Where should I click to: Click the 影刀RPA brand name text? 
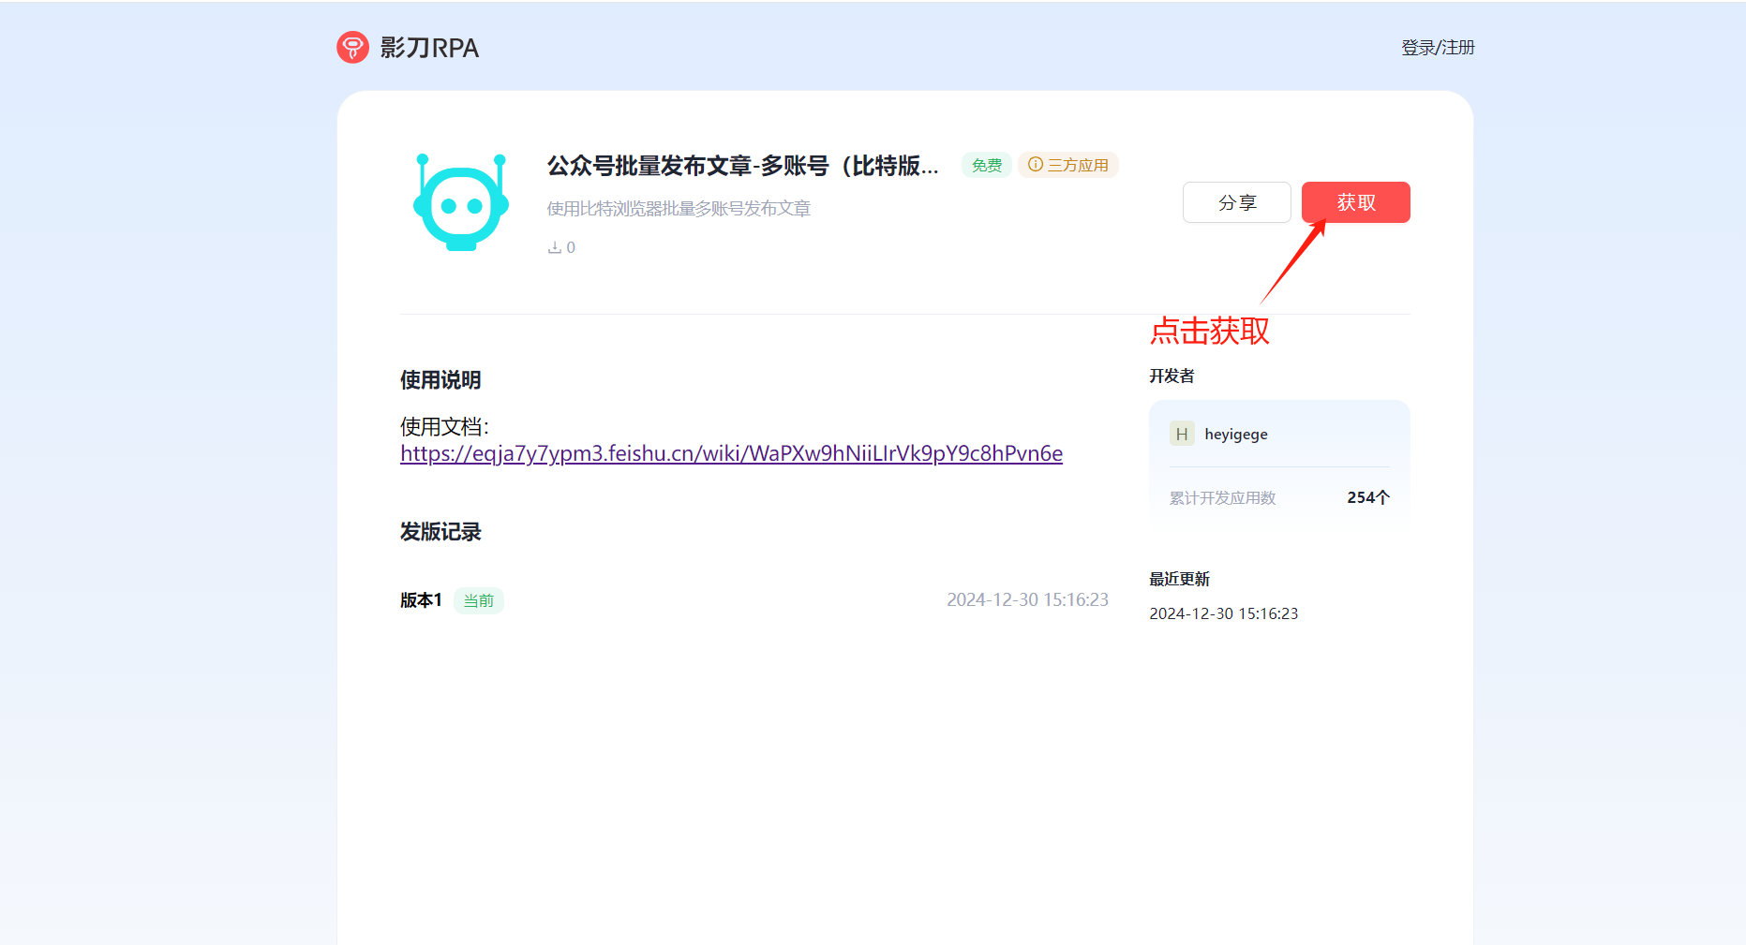click(x=429, y=48)
